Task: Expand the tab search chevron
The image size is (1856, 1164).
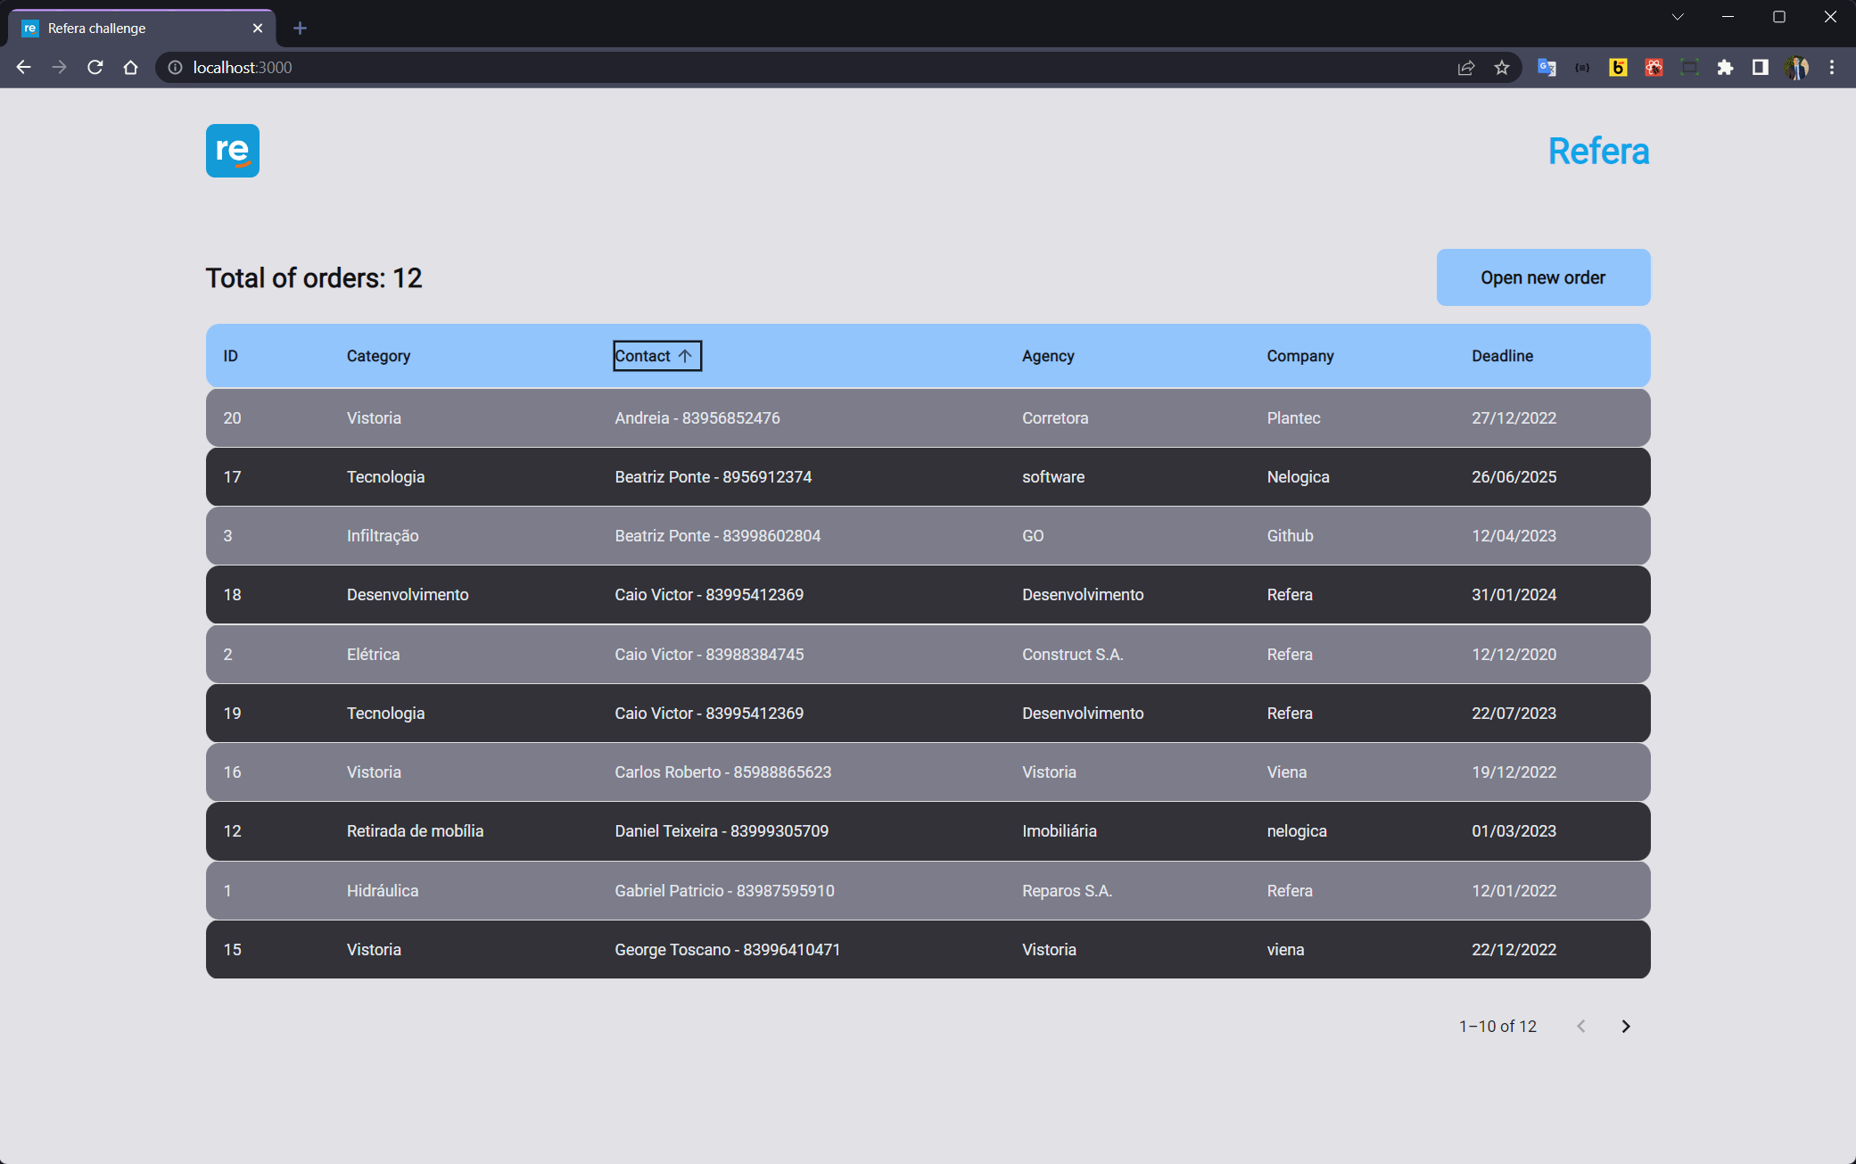Action: 1678,17
